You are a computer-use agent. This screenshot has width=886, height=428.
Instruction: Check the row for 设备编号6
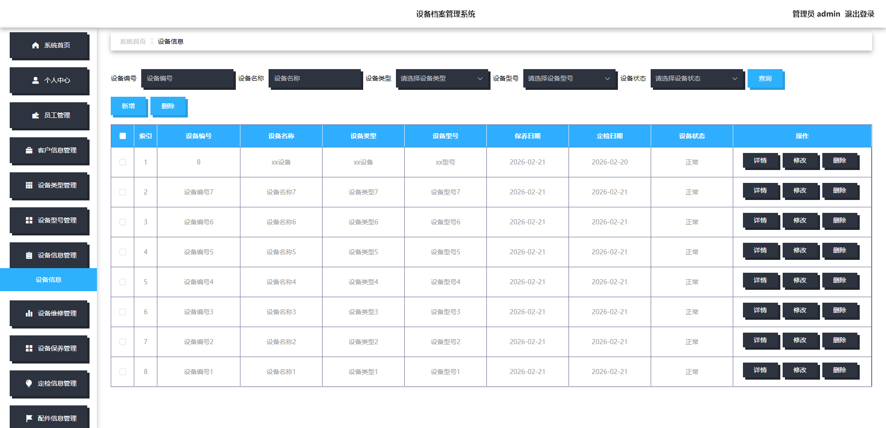pos(123,222)
